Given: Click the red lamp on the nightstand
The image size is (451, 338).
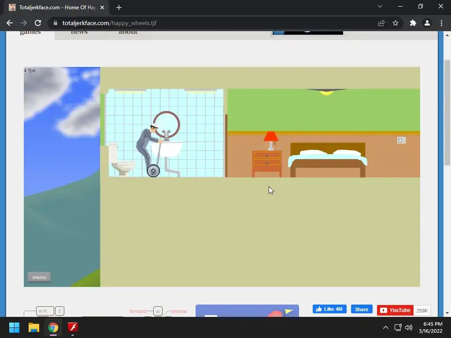Looking at the screenshot, I should (x=271, y=141).
